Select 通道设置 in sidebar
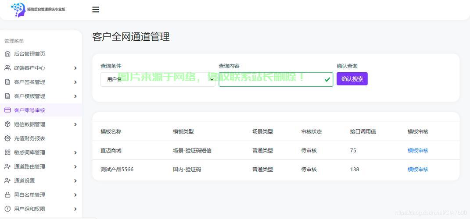The image size is (470, 219). click(x=25, y=180)
